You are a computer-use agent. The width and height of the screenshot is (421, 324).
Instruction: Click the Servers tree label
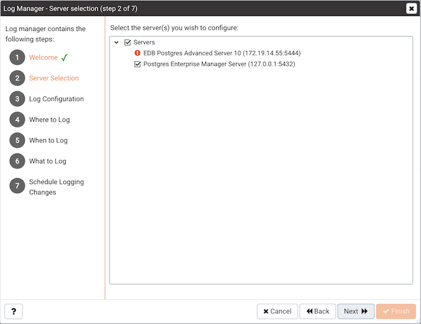144,42
